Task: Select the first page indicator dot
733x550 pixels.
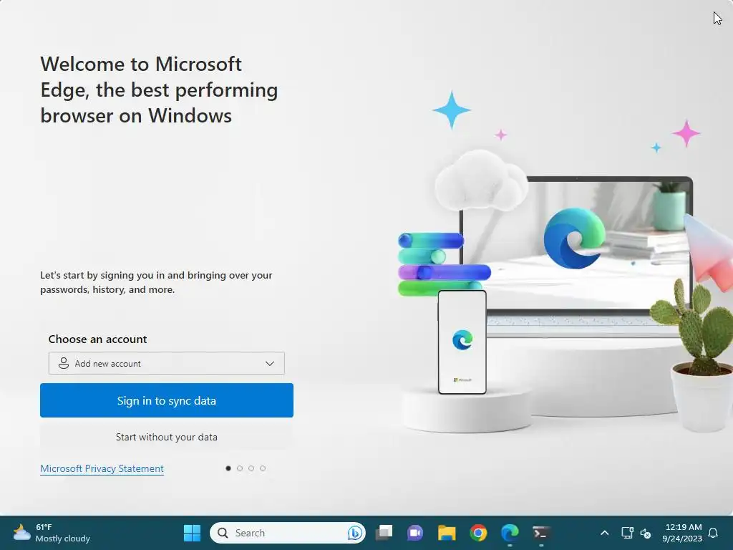Action: click(x=228, y=468)
